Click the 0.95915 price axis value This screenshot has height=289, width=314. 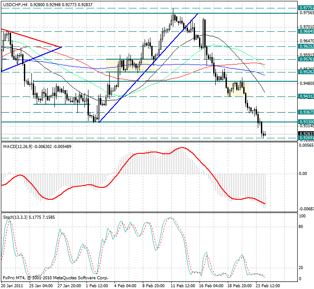coord(307,55)
